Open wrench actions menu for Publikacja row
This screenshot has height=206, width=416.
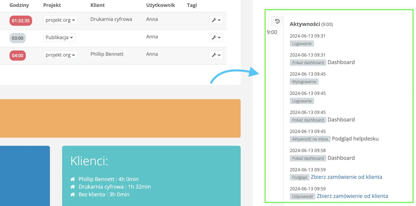(216, 37)
